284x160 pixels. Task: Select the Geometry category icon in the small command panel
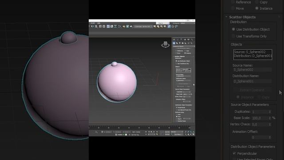174,43
